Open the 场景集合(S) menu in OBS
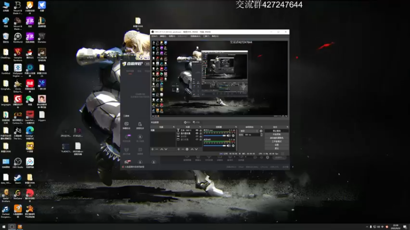410x230 pixels. 195,36
